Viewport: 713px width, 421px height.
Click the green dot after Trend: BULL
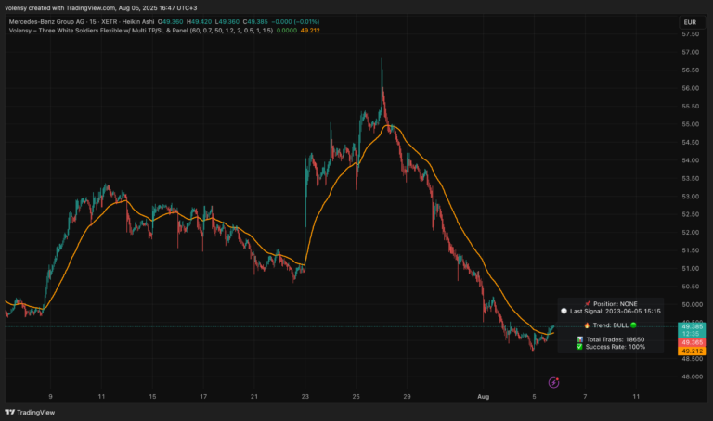pyautogui.click(x=633, y=325)
